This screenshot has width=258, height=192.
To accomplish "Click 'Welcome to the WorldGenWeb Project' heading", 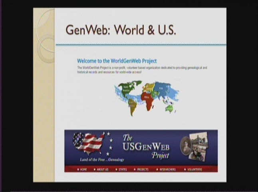I will 117,61.
